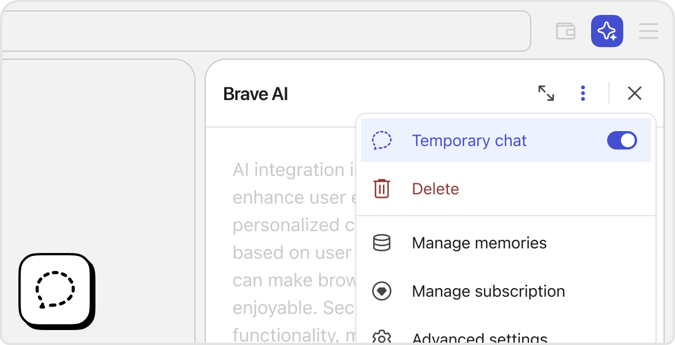Click the Manage subscription badge icon
Screen dimensions: 675x345
(382, 292)
